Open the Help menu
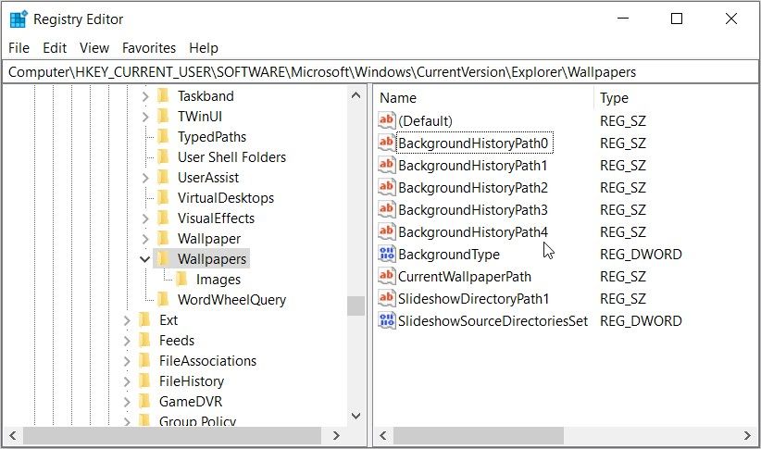 coord(204,48)
